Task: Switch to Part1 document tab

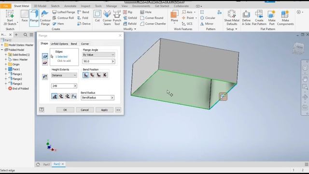Action: tap(46, 164)
